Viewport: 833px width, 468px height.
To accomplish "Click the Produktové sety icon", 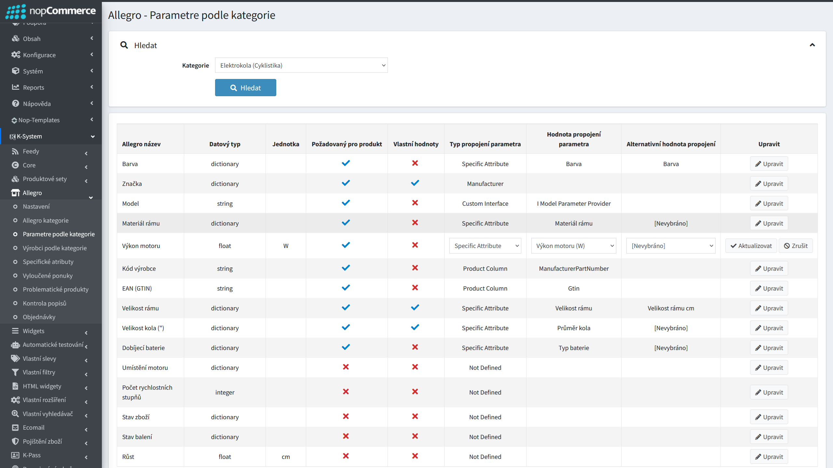I will pyautogui.click(x=15, y=179).
